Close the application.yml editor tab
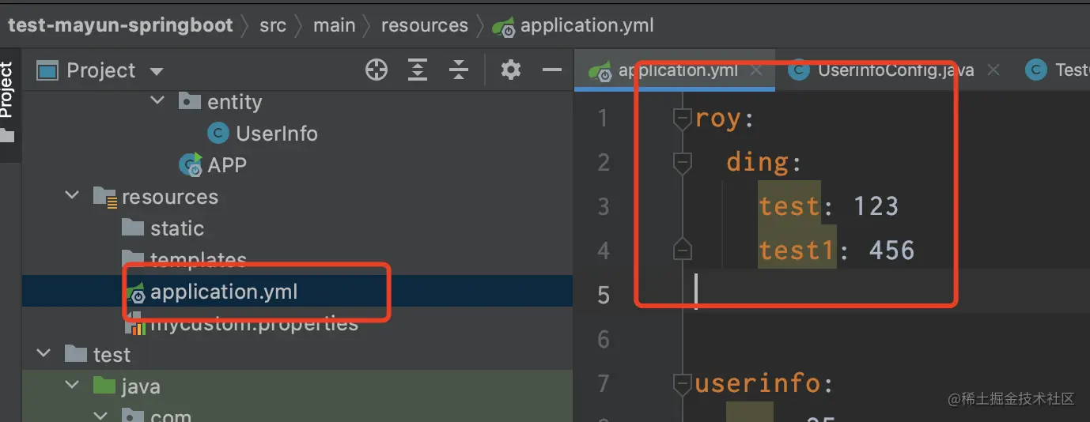 click(x=756, y=70)
